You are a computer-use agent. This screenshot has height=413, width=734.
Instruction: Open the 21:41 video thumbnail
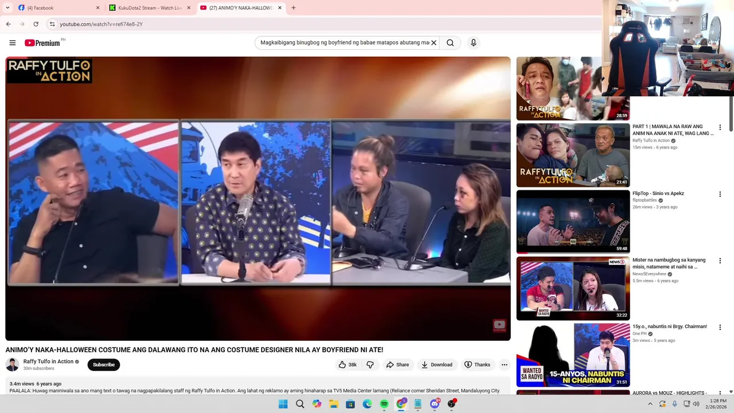(x=573, y=155)
